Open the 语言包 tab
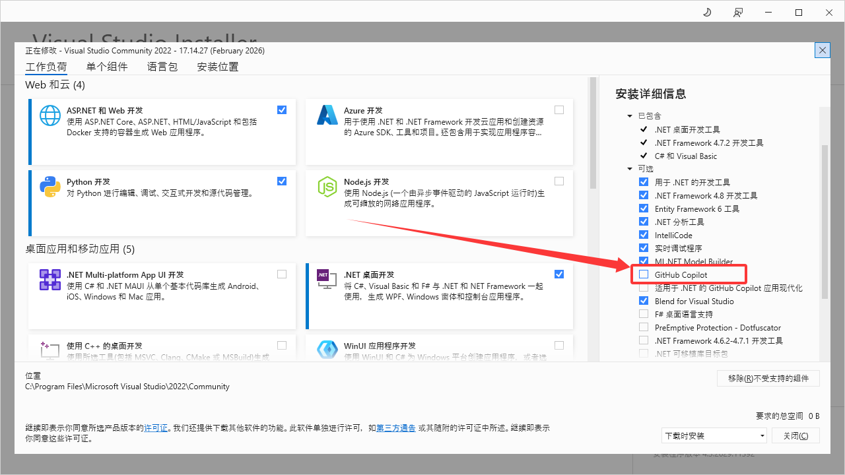The height and width of the screenshot is (475, 845). pos(162,67)
